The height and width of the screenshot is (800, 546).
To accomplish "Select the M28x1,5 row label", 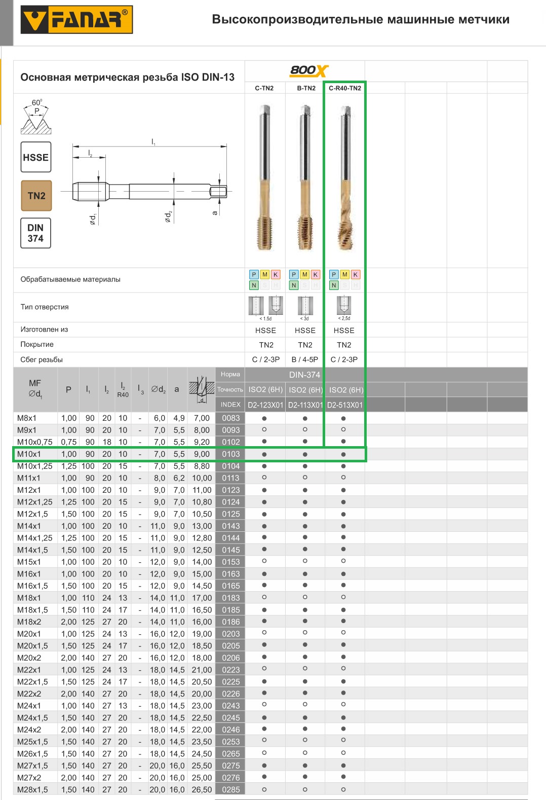I will point(32,790).
